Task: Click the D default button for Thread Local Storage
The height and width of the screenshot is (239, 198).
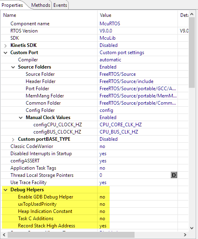Action: tap(174, 175)
